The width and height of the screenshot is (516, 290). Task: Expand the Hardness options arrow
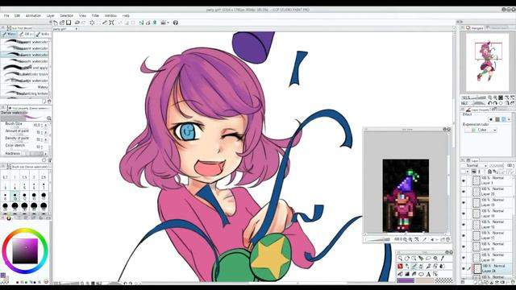pos(45,154)
